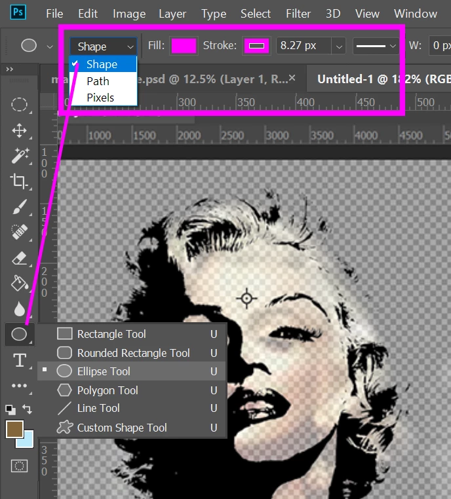Open the File menu
This screenshot has width=451, height=499.
tap(54, 14)
